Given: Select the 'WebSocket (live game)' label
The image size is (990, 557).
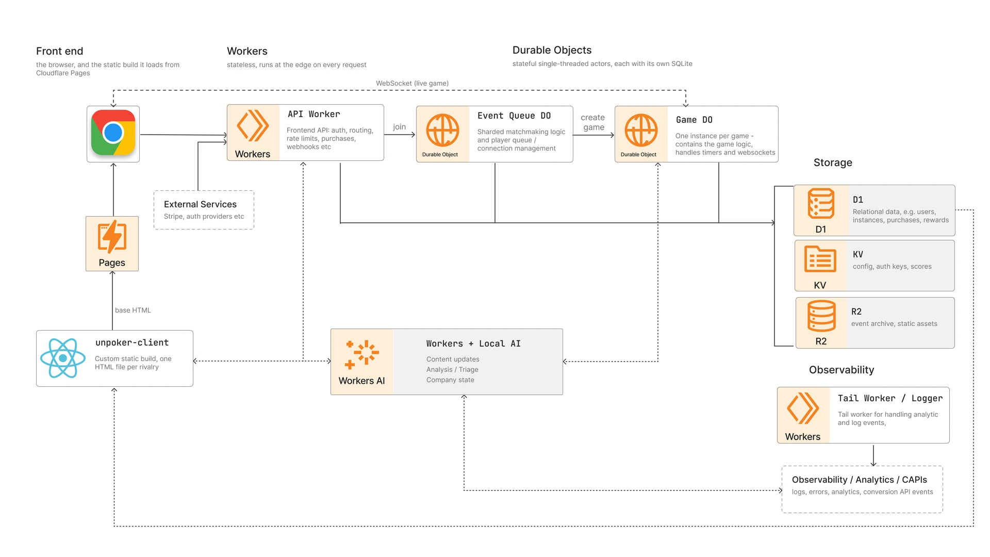Looking at the screenshot, I should click(x=412, y=83).
